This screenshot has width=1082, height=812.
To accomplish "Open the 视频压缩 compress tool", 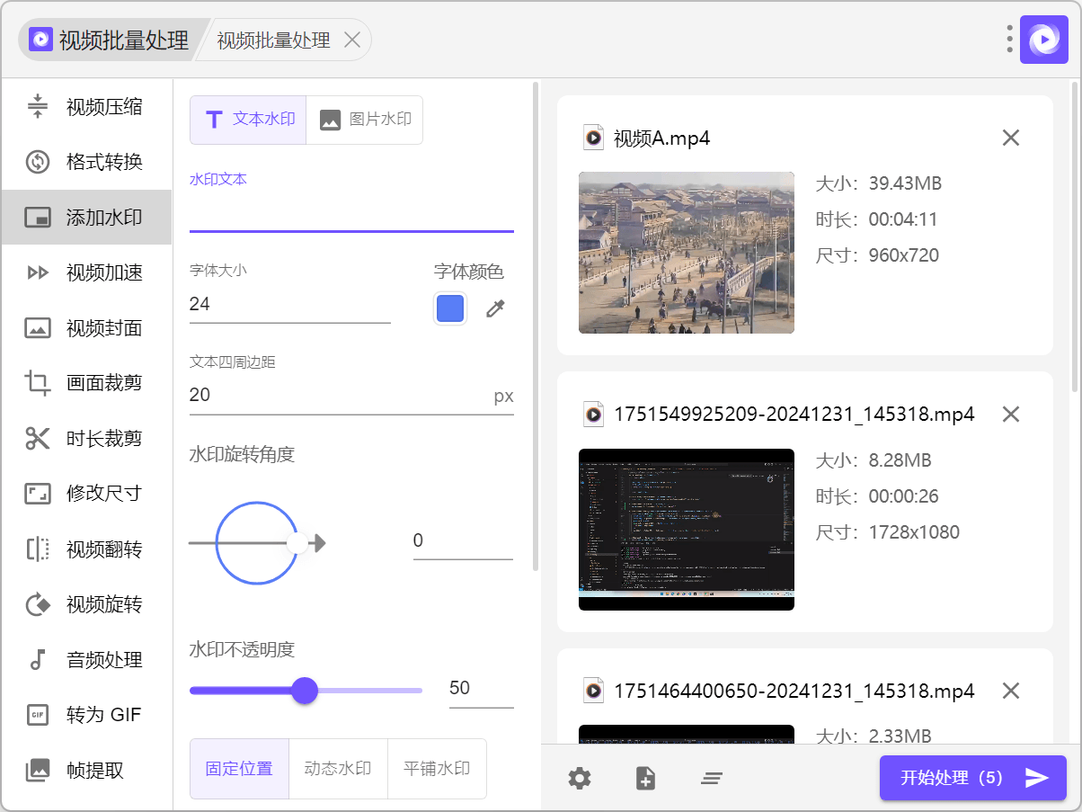I will 86,107.
